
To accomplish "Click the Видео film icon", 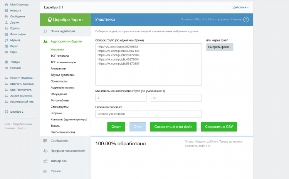I will (6, 46).
